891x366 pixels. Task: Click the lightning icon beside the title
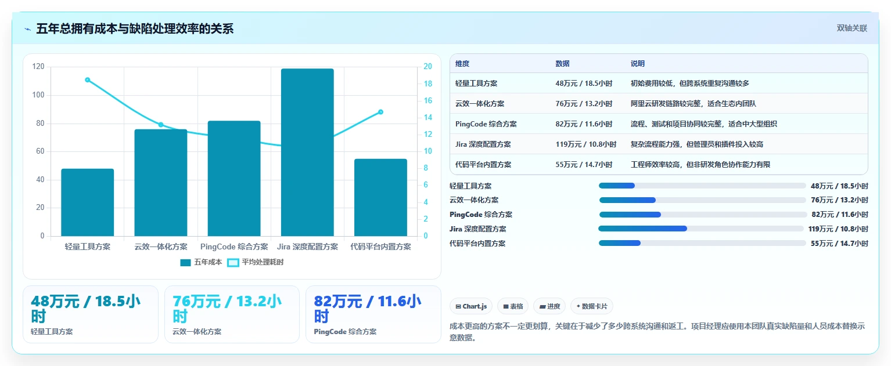coord(27,29)
